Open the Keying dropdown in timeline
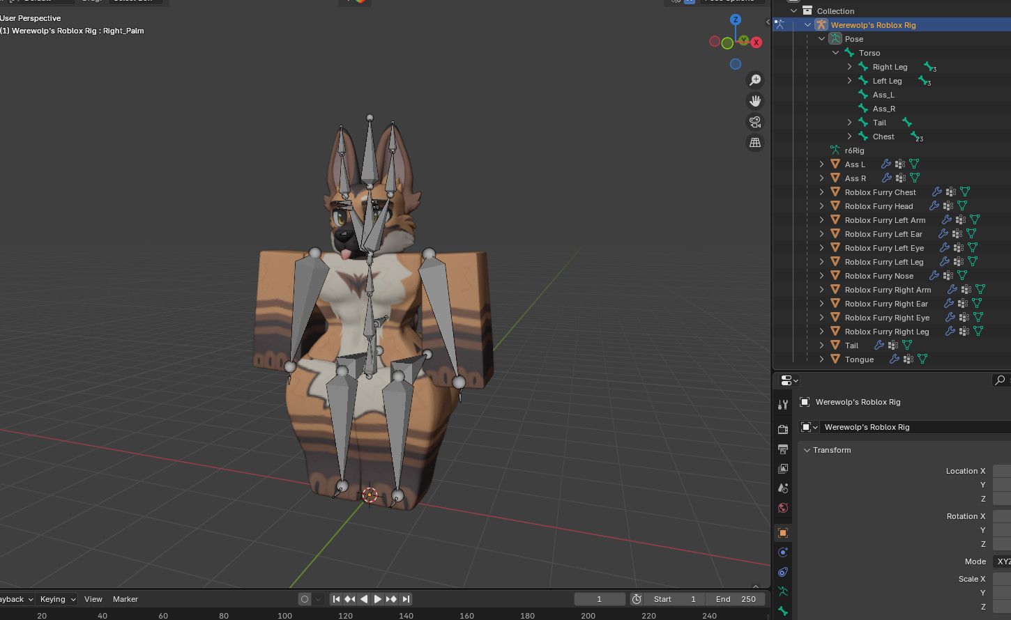This screenshot has width=1011, height=620. [57, 599]
